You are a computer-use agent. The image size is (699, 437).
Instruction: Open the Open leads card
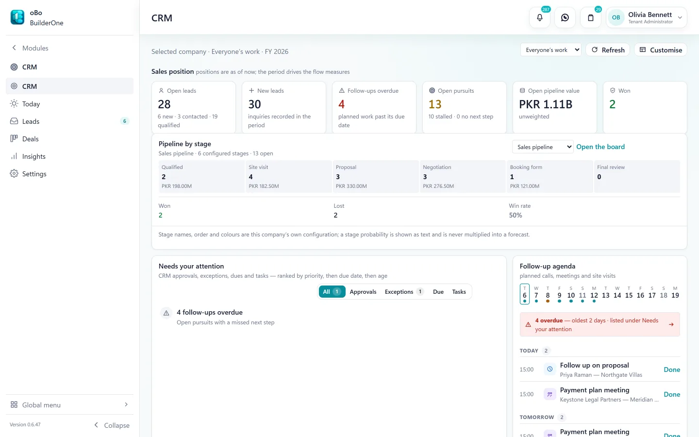194,107
